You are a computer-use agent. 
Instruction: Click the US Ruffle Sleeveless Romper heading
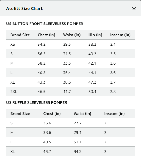[37, 102]
